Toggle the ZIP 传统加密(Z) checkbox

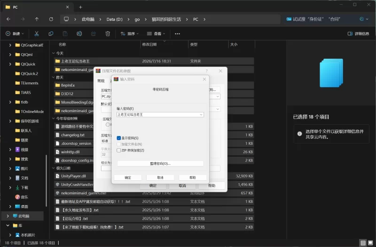click(119, 150)
